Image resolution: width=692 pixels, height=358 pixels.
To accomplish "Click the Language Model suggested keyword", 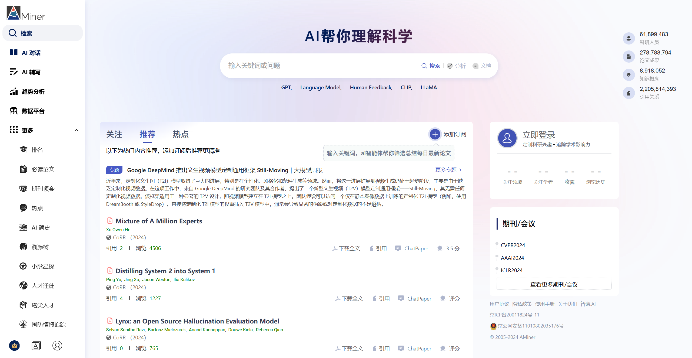I will pos(321,87).
